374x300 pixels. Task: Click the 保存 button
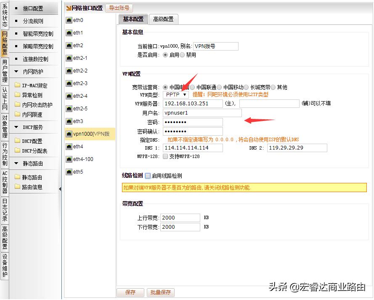[130, 292]
